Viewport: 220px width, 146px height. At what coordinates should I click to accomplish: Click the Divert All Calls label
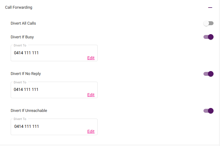click(23, 23)
